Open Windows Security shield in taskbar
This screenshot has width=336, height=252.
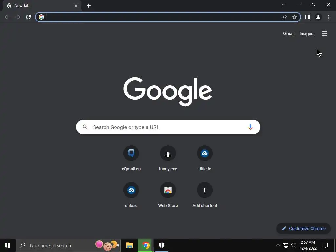[162, 245]
